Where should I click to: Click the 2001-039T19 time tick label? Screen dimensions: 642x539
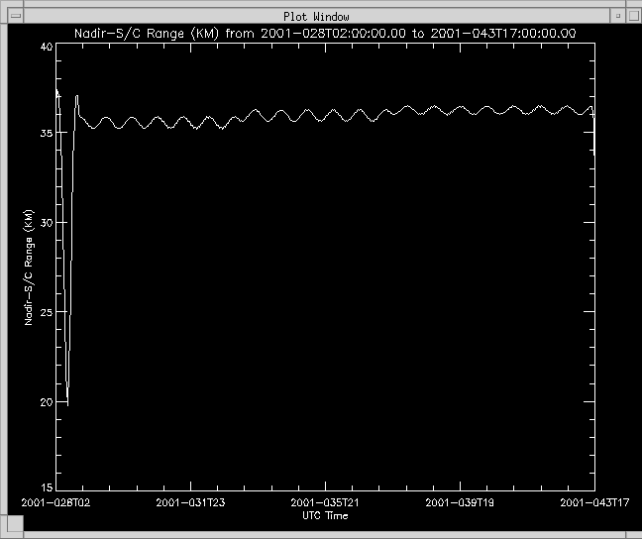click(460, 503)
